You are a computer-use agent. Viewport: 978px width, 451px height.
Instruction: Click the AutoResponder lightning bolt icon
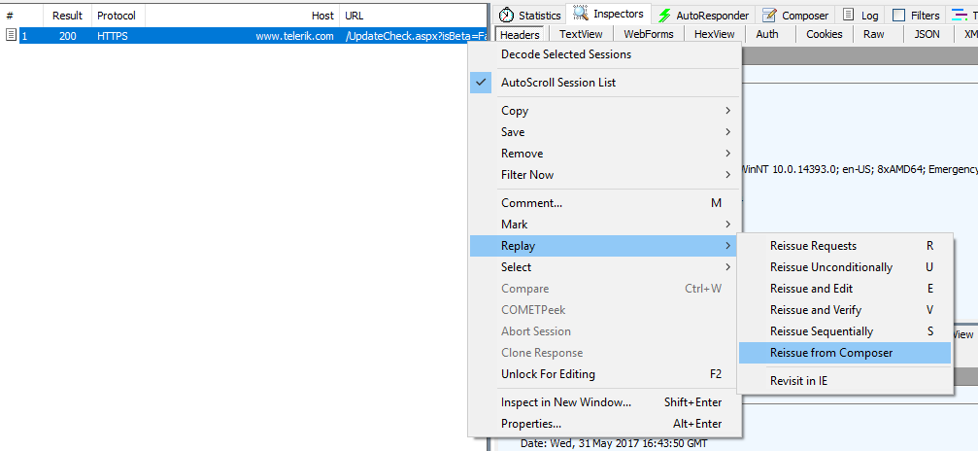pos(664,16)
